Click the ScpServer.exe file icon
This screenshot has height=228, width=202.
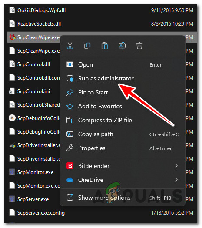[x=12, y=199]
